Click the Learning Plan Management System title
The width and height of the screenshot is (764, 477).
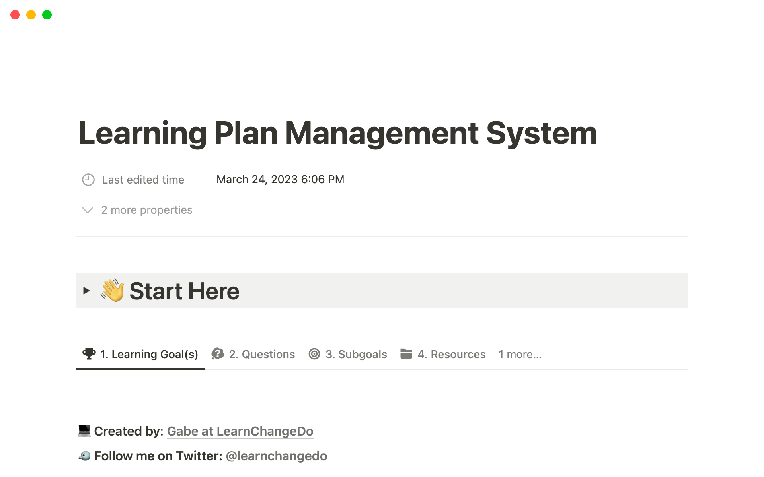pyautogui.click(x=337, y=133)
